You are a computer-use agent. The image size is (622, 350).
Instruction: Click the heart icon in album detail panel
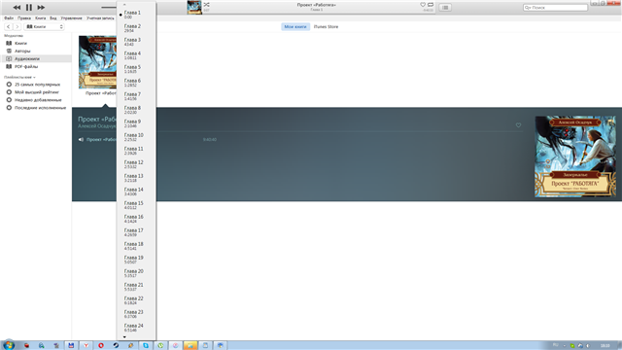518,125
